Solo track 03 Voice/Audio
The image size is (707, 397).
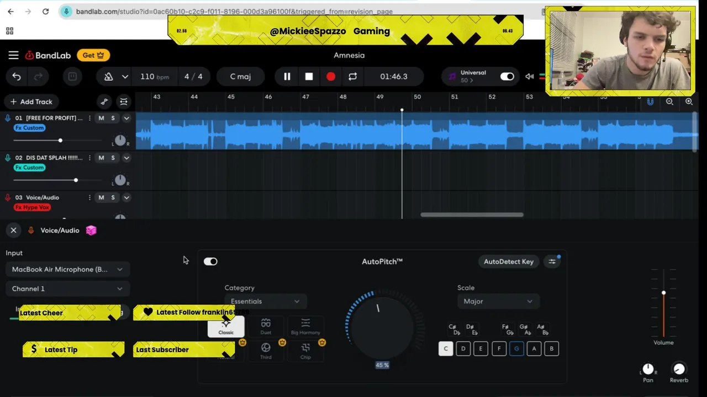pyautogui.click(x=113, y=197)
